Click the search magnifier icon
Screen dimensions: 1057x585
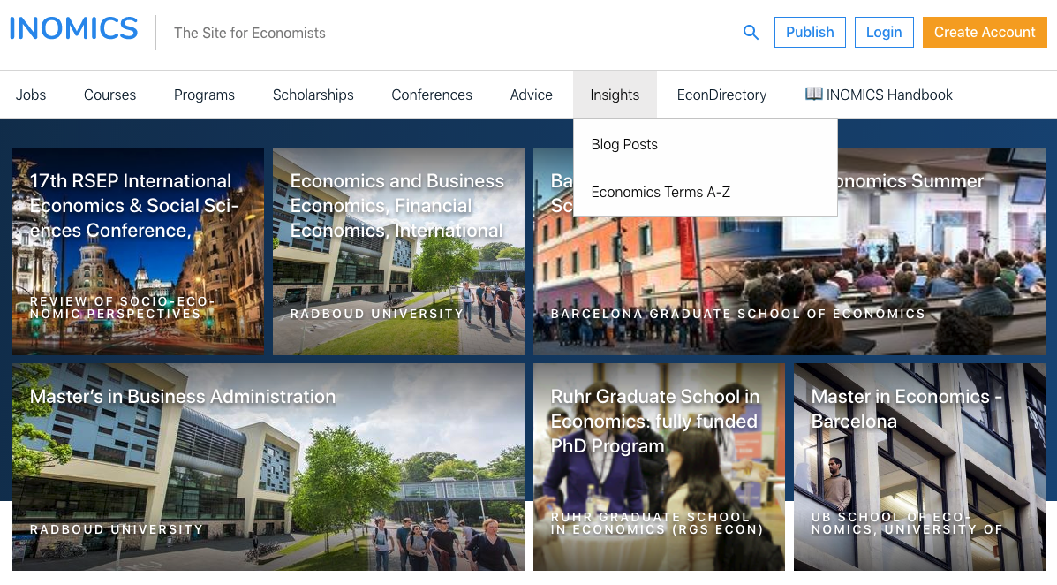(751, 33)
